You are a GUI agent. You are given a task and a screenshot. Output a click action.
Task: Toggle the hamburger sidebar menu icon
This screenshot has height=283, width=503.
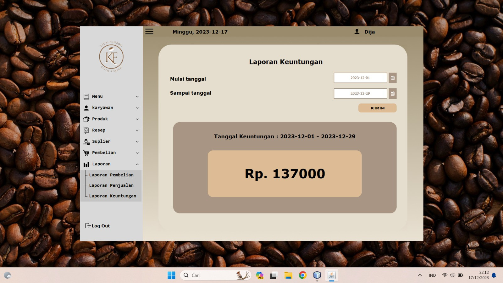coord(149,31)
